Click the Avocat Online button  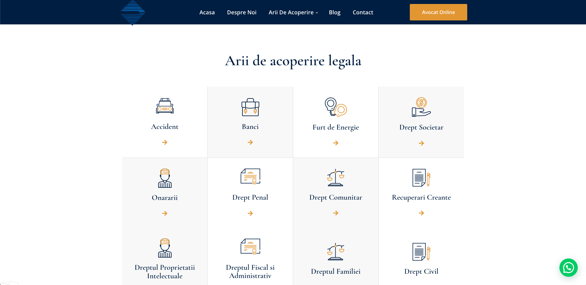[439, 12]
